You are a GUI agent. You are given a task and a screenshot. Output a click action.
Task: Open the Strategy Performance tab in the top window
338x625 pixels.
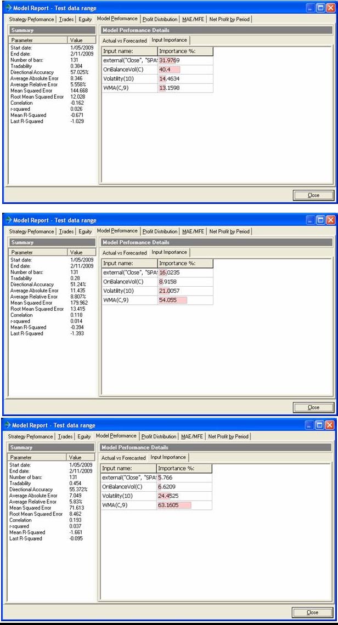[x=32, y=19]
